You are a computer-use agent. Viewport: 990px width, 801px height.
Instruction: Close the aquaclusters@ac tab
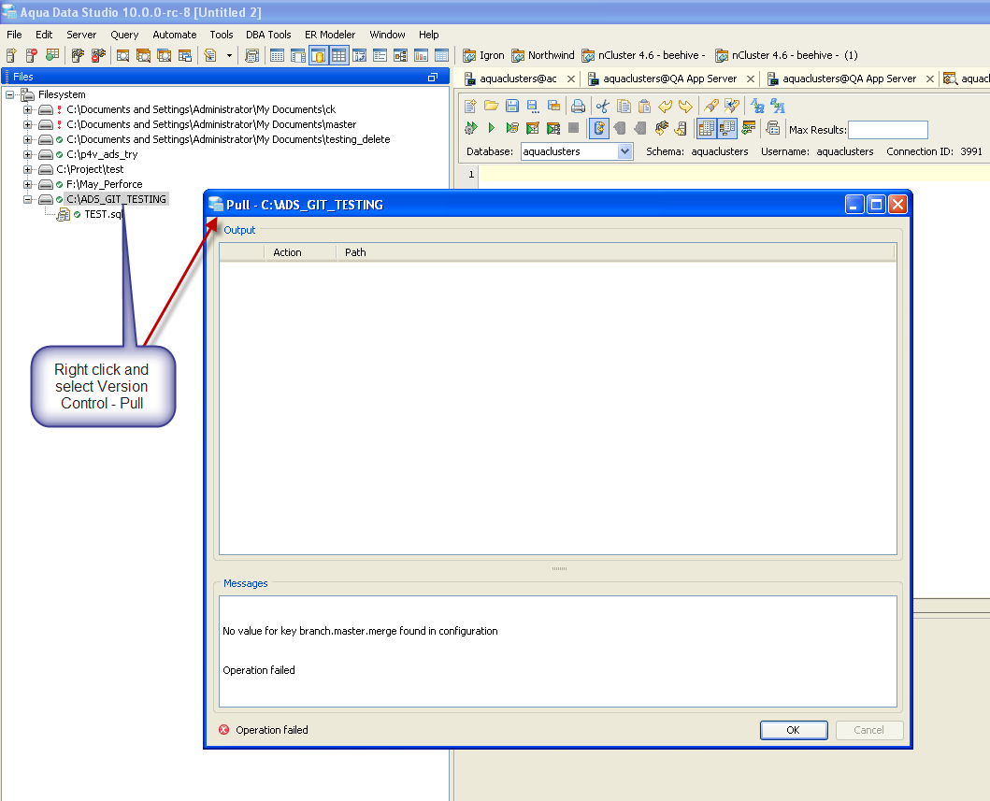571,79
